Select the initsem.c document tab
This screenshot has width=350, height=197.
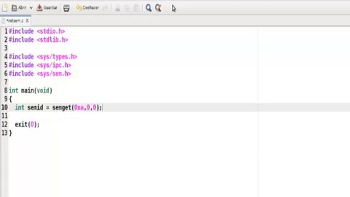point(15,21)
